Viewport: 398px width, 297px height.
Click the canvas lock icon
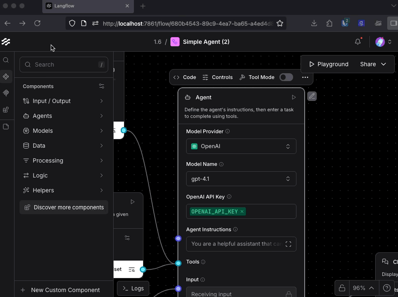pos(342,288)
